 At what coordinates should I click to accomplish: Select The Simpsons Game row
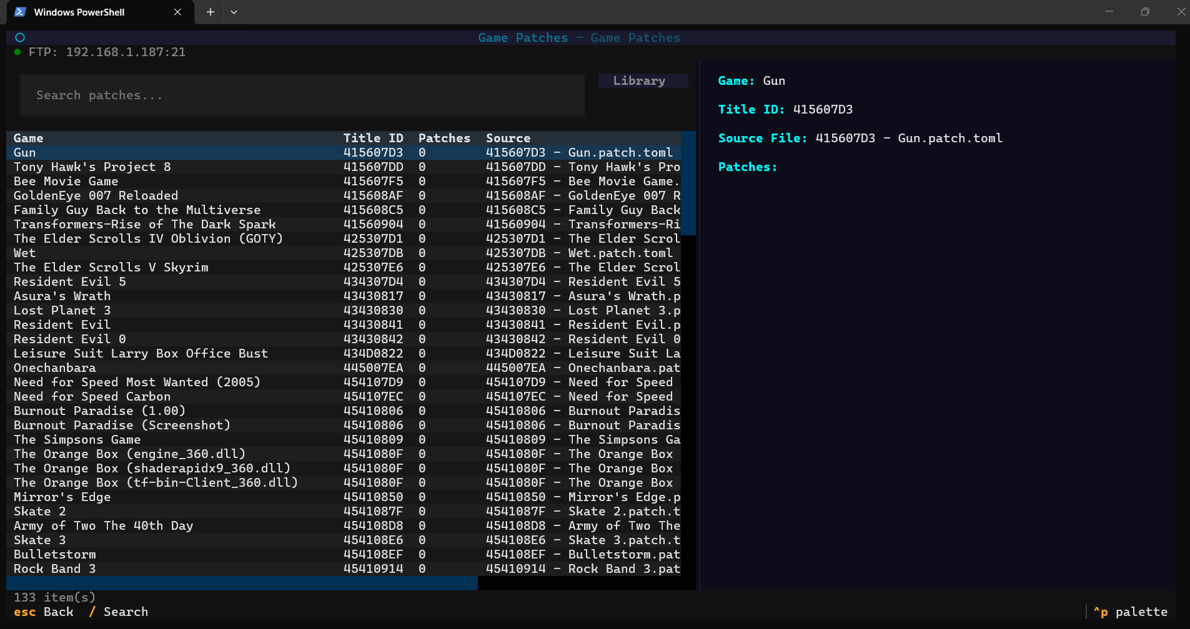[x=344, y=439]
